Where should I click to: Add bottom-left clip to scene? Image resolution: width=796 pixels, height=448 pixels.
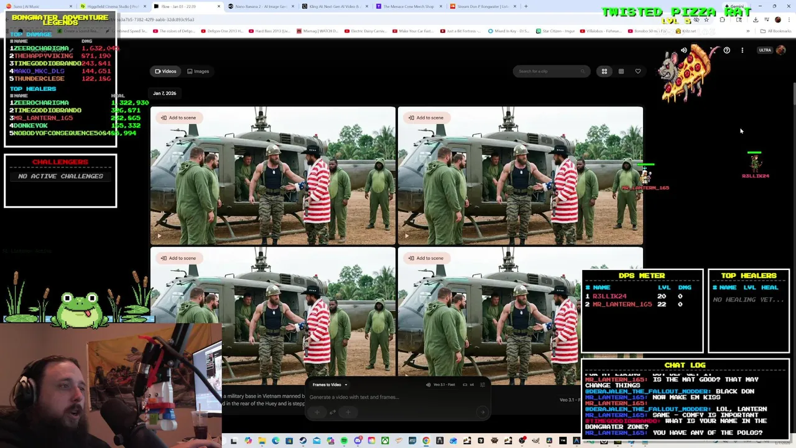point(178,258)
